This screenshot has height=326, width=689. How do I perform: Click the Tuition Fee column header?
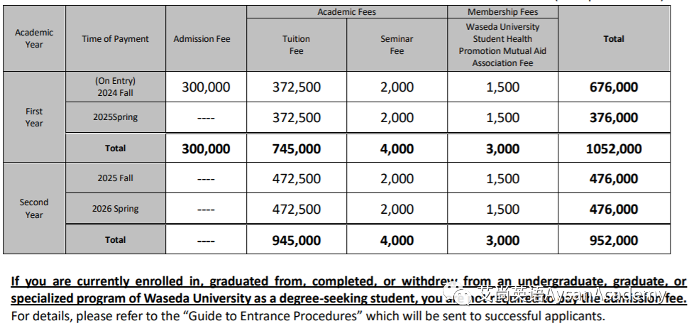297,45
